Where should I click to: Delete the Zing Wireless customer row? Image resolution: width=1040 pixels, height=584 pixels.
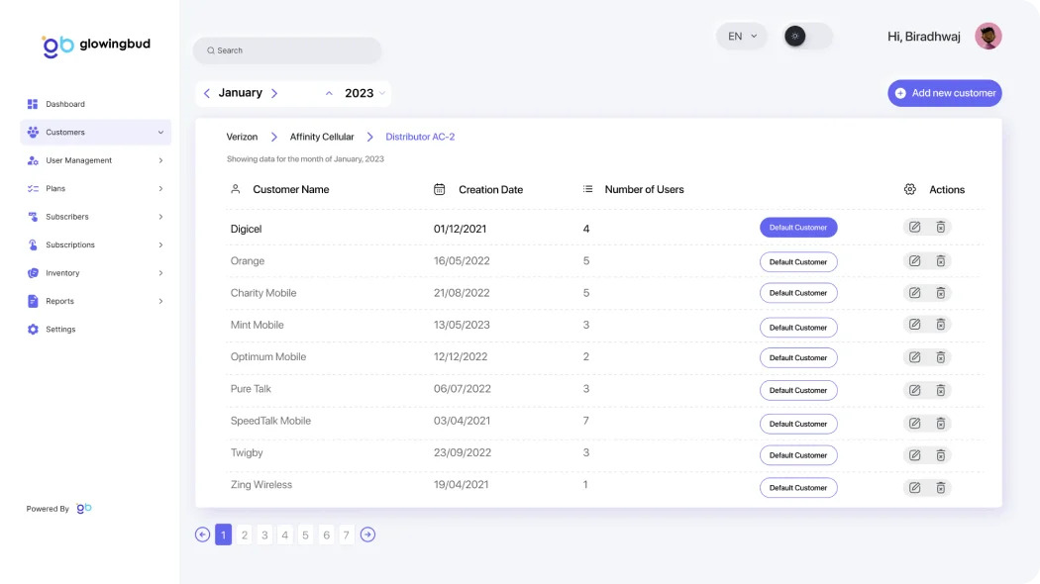coord(941,487)
